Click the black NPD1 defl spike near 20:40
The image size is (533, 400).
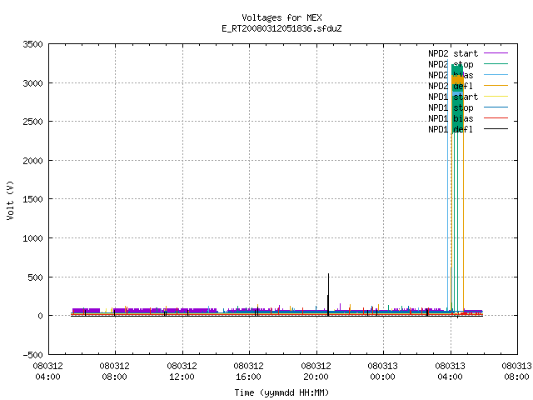click(x=328, y=292)
